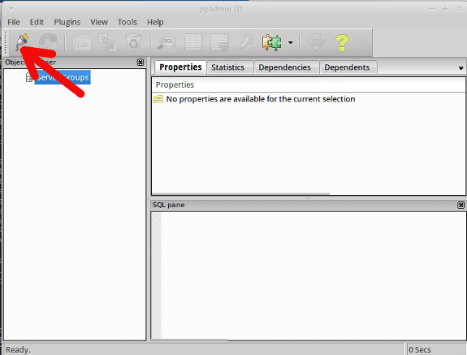Screen dimensions: 467x355
Task: Click the plug icon to add a server connection
Action: [22, 42]
